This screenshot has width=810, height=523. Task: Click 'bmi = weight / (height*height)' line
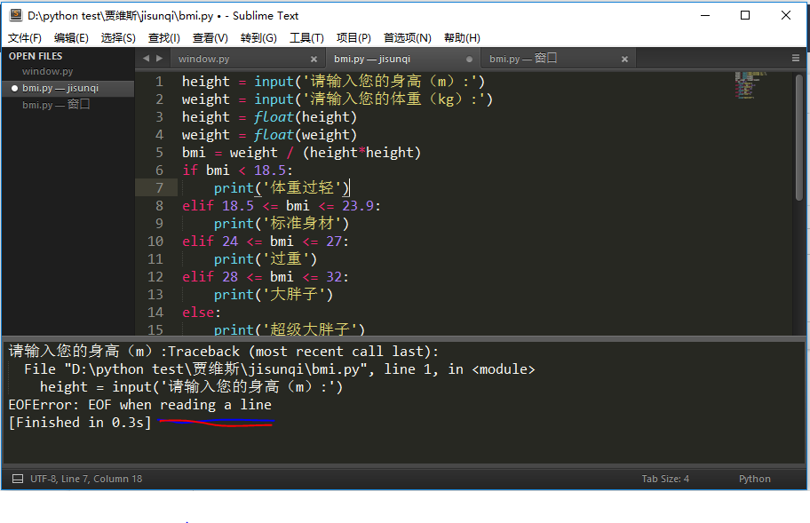point(302,153)
